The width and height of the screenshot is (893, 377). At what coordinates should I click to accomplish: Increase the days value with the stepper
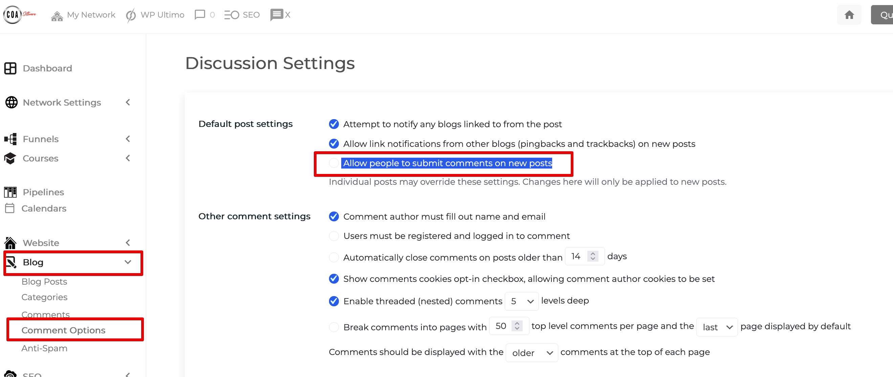pyautogui.click(x=593, y=253)
